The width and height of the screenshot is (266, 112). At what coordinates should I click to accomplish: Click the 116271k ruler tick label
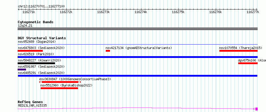pyautogui.click(x=29, y=12)
